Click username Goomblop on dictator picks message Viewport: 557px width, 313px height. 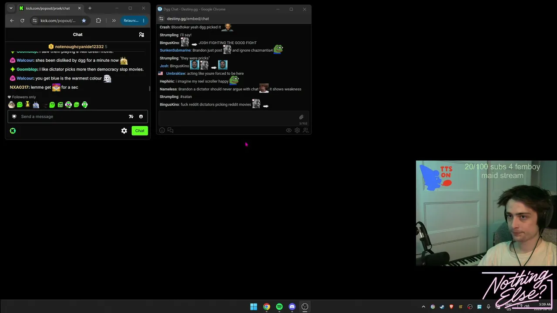click(x=27, y=69)
